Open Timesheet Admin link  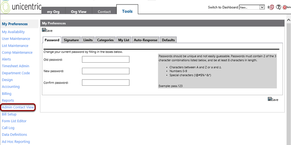15,66
